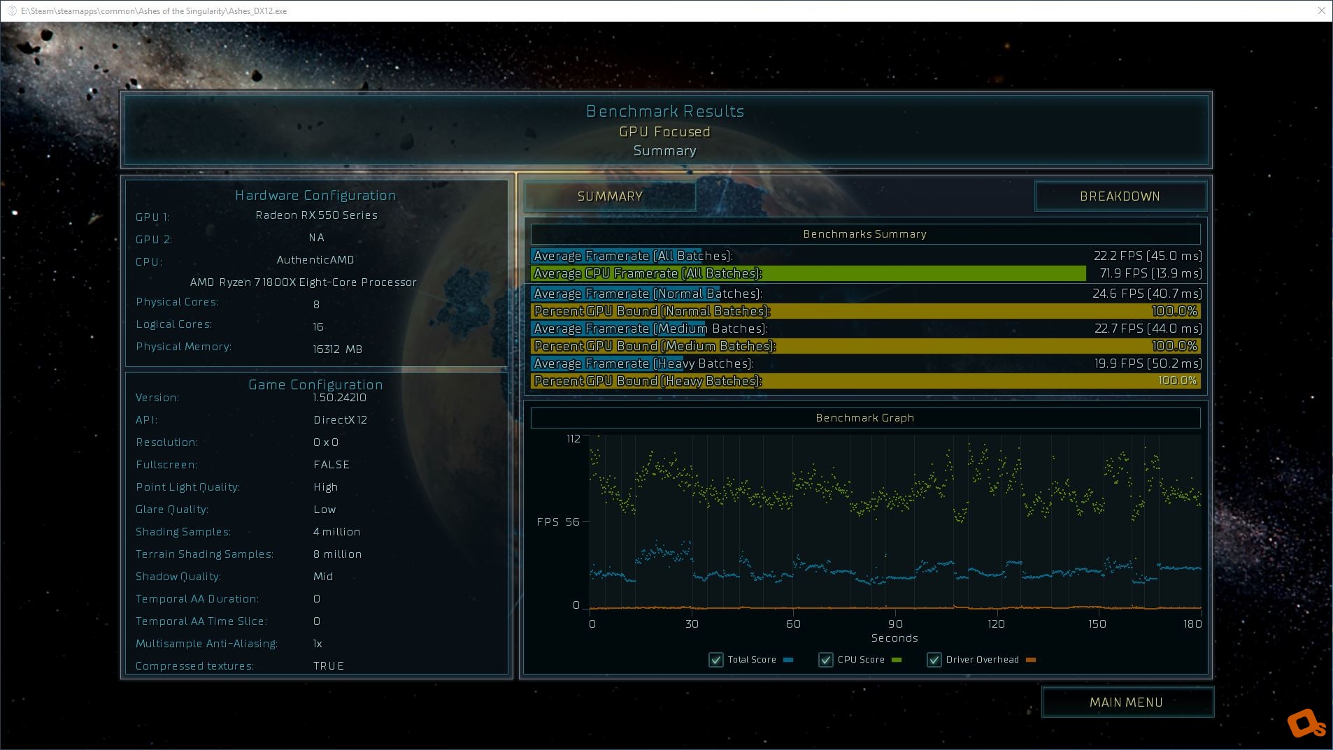The image size is (1333, 750).
Task: Click the Multisample Anti-Aliasing 1x value
Action: [318, 644]
